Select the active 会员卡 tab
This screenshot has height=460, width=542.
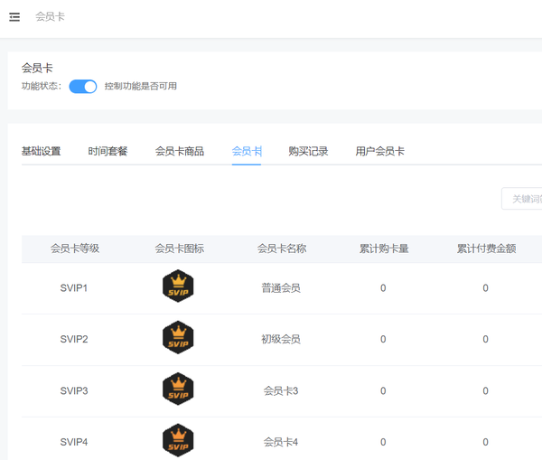[247, 151]
